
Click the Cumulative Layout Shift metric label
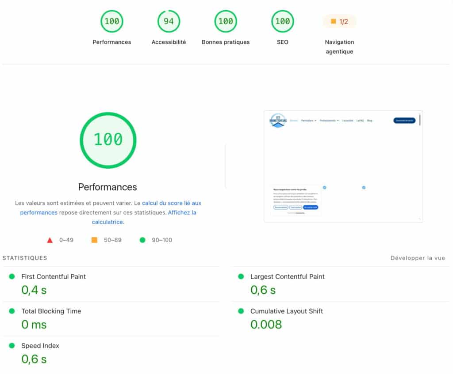tap(287, 311)
